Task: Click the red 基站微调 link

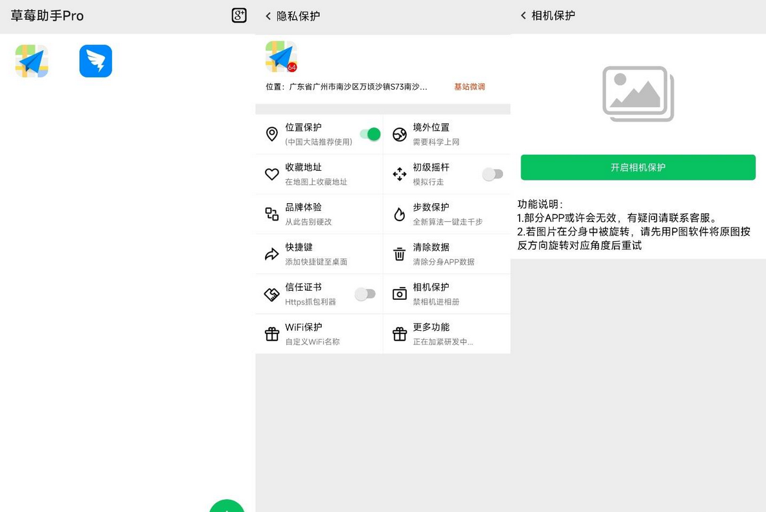Action: (469, 86)
